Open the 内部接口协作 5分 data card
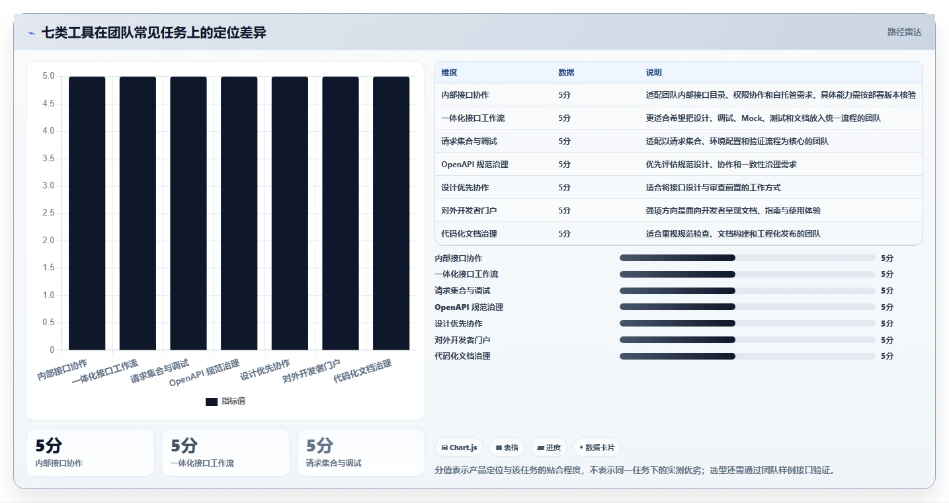This screenshot has height=503, width=949. tap(90, 452)
